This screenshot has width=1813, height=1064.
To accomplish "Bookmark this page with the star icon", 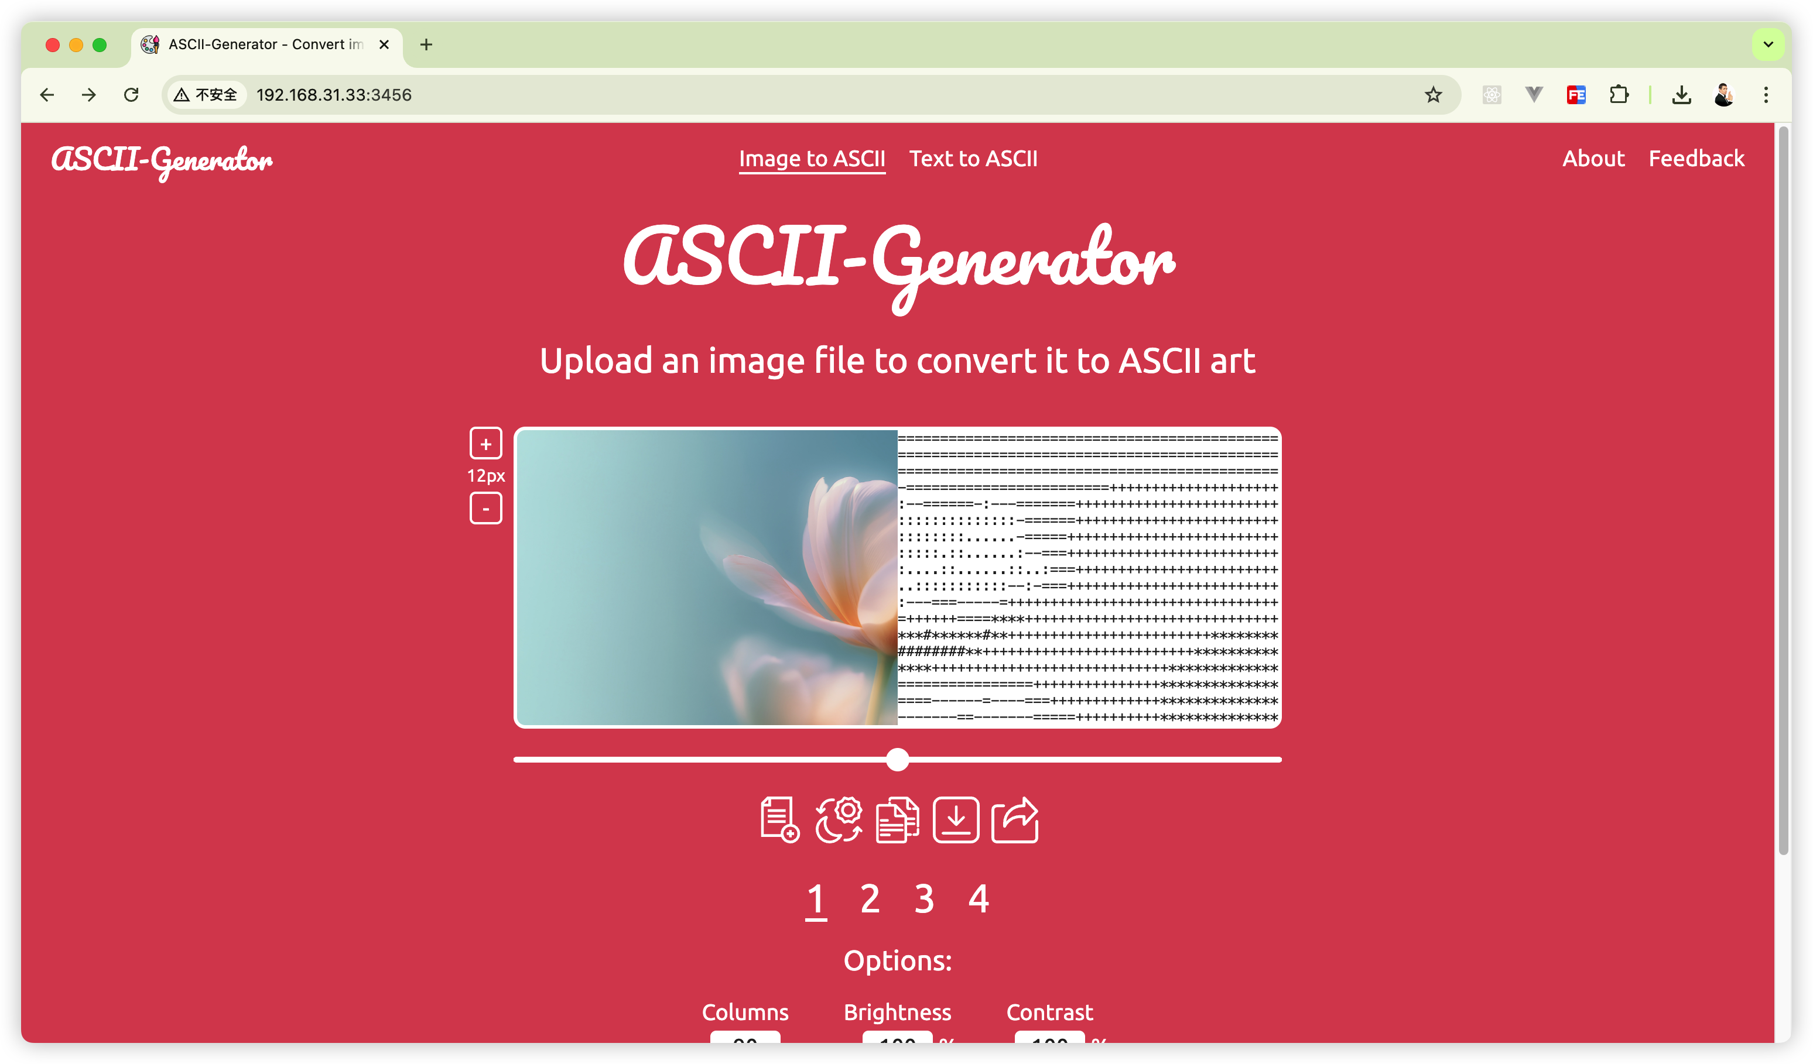I will click(x=1432, y=95).
